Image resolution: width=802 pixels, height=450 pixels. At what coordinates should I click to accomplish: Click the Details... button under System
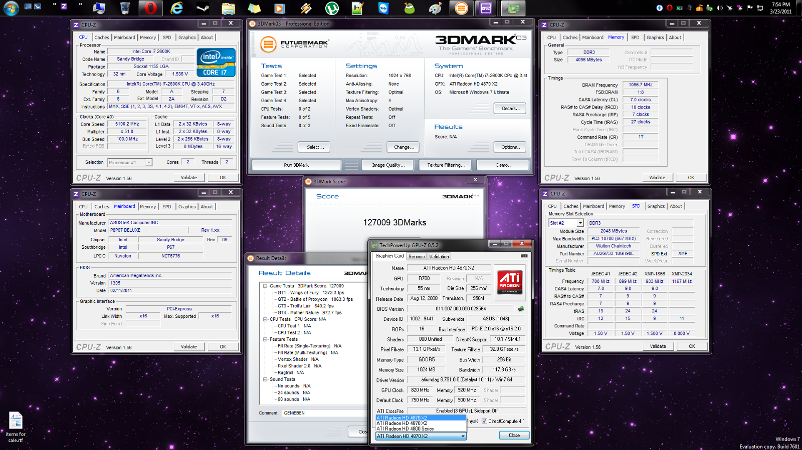pyautogui.click(x=511, y=108)
